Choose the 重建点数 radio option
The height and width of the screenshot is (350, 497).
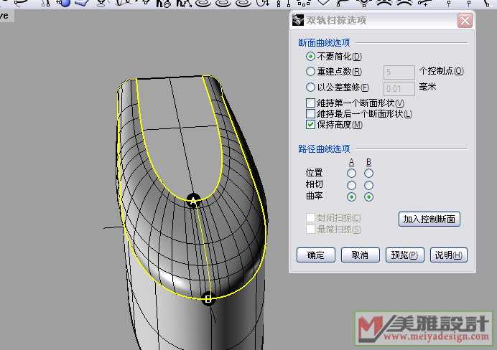click(310, 72)
